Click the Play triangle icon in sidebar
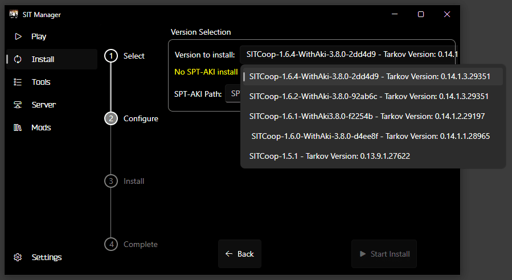The image size is (512, 280). (x=18, y=36)
